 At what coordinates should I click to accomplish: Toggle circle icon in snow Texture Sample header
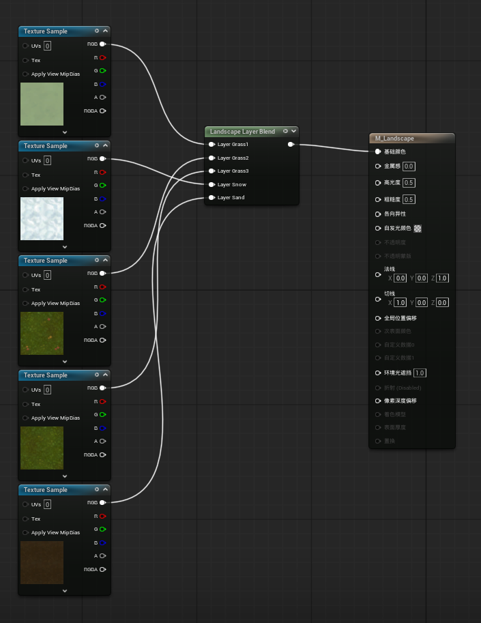pos(97,145)
